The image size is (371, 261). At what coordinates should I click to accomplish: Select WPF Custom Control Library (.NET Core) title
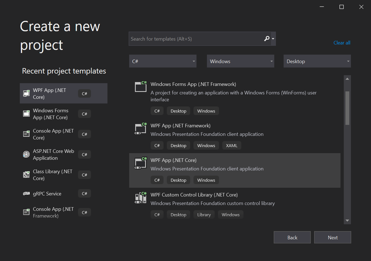pyautogui.click(x=194, y=195)
